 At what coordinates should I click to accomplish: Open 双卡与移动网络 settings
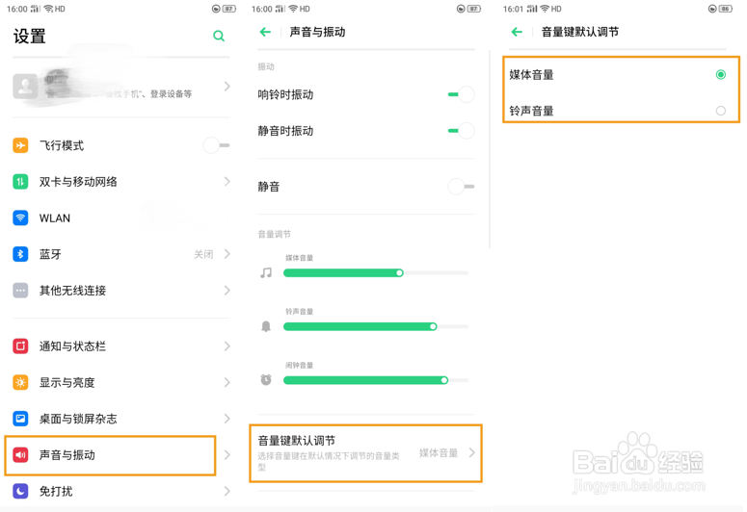[121, 181]
